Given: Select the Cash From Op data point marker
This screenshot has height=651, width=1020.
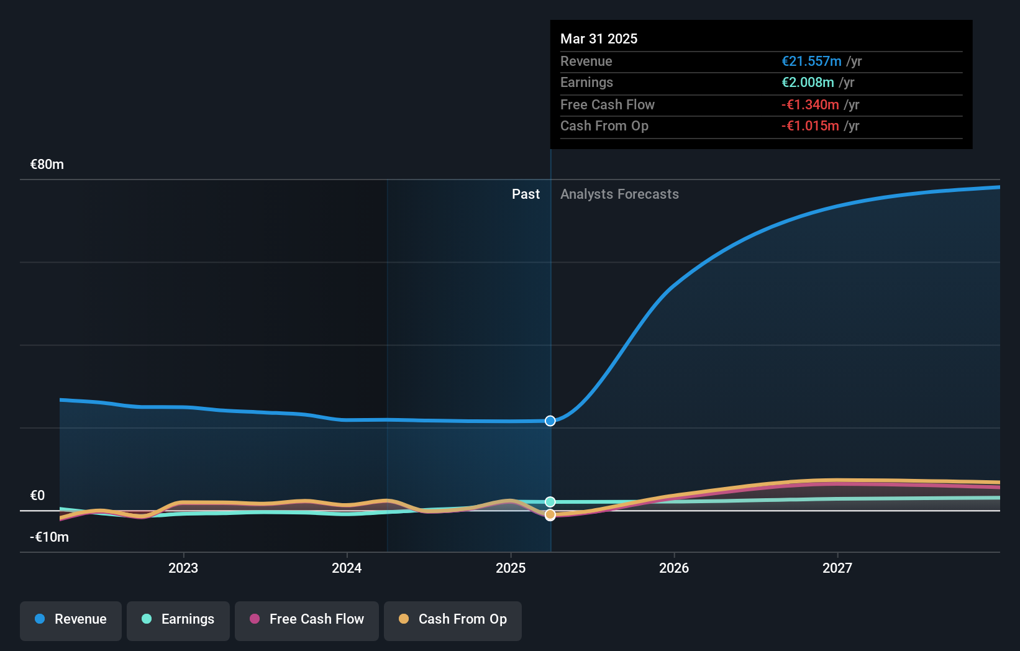Looking at the screenshot, I should [x=550, y=515].
